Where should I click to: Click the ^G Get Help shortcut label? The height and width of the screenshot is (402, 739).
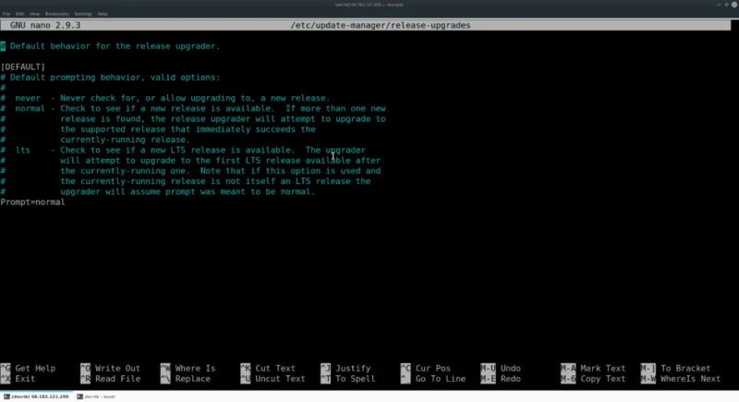point(29,368)
